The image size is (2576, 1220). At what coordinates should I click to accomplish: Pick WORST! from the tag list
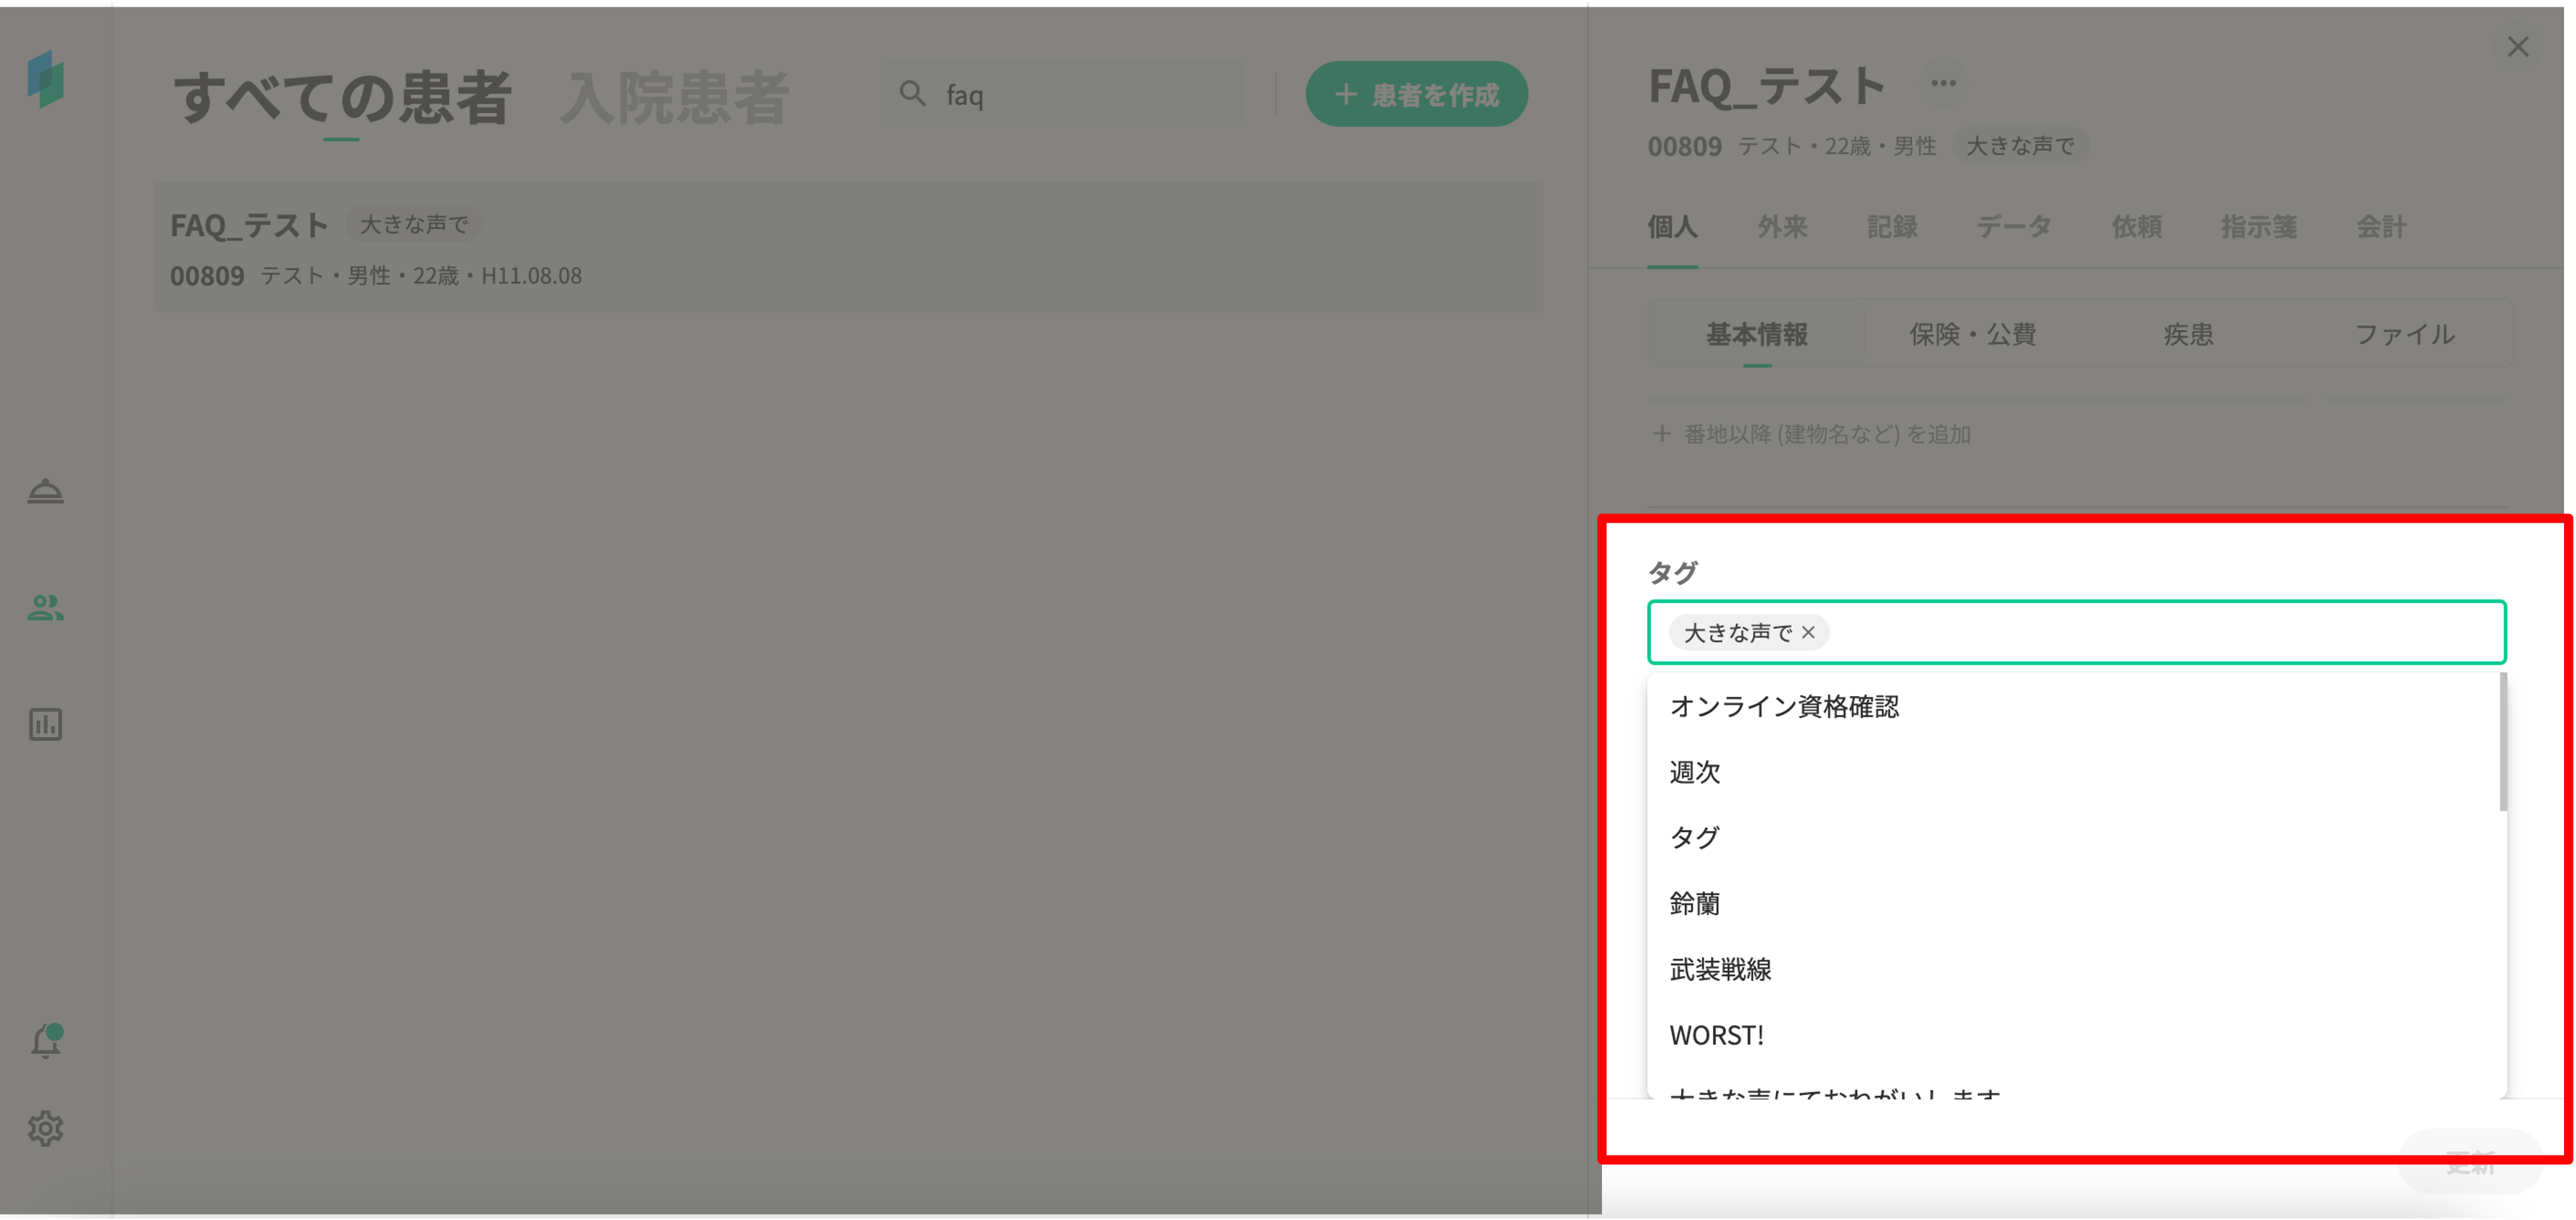1716,1035
